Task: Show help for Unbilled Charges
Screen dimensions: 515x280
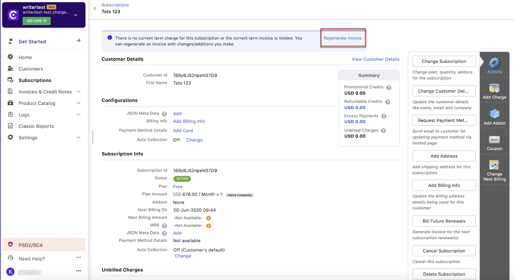Action: [383, 131]
